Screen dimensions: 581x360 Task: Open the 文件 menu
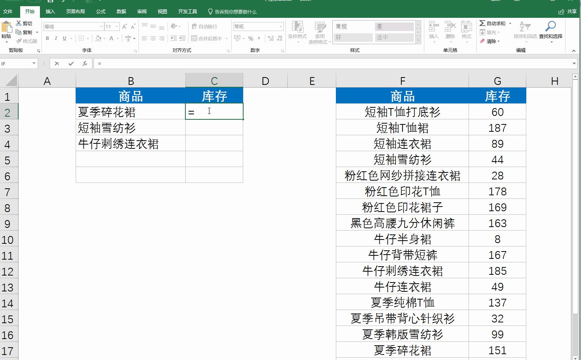coord(8,12)
